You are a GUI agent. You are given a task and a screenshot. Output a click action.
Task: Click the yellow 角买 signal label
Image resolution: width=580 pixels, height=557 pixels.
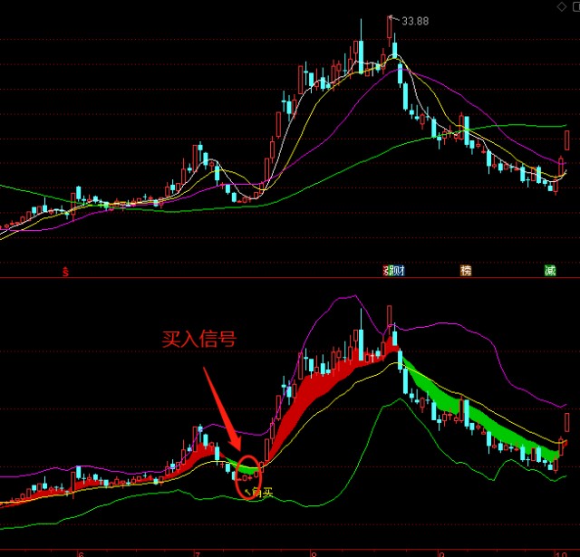[x=262, y=493]
